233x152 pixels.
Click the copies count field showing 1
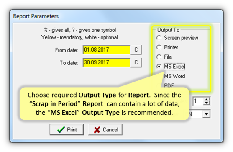click(x=198, y=101)
